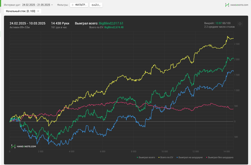Click the BigBlind2,017.61 total won value
This screenshot has width=251, height=165.
111,23
